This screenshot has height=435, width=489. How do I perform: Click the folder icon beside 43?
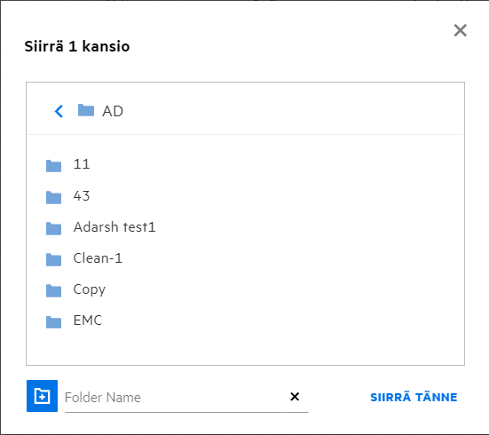coord(53,197)
